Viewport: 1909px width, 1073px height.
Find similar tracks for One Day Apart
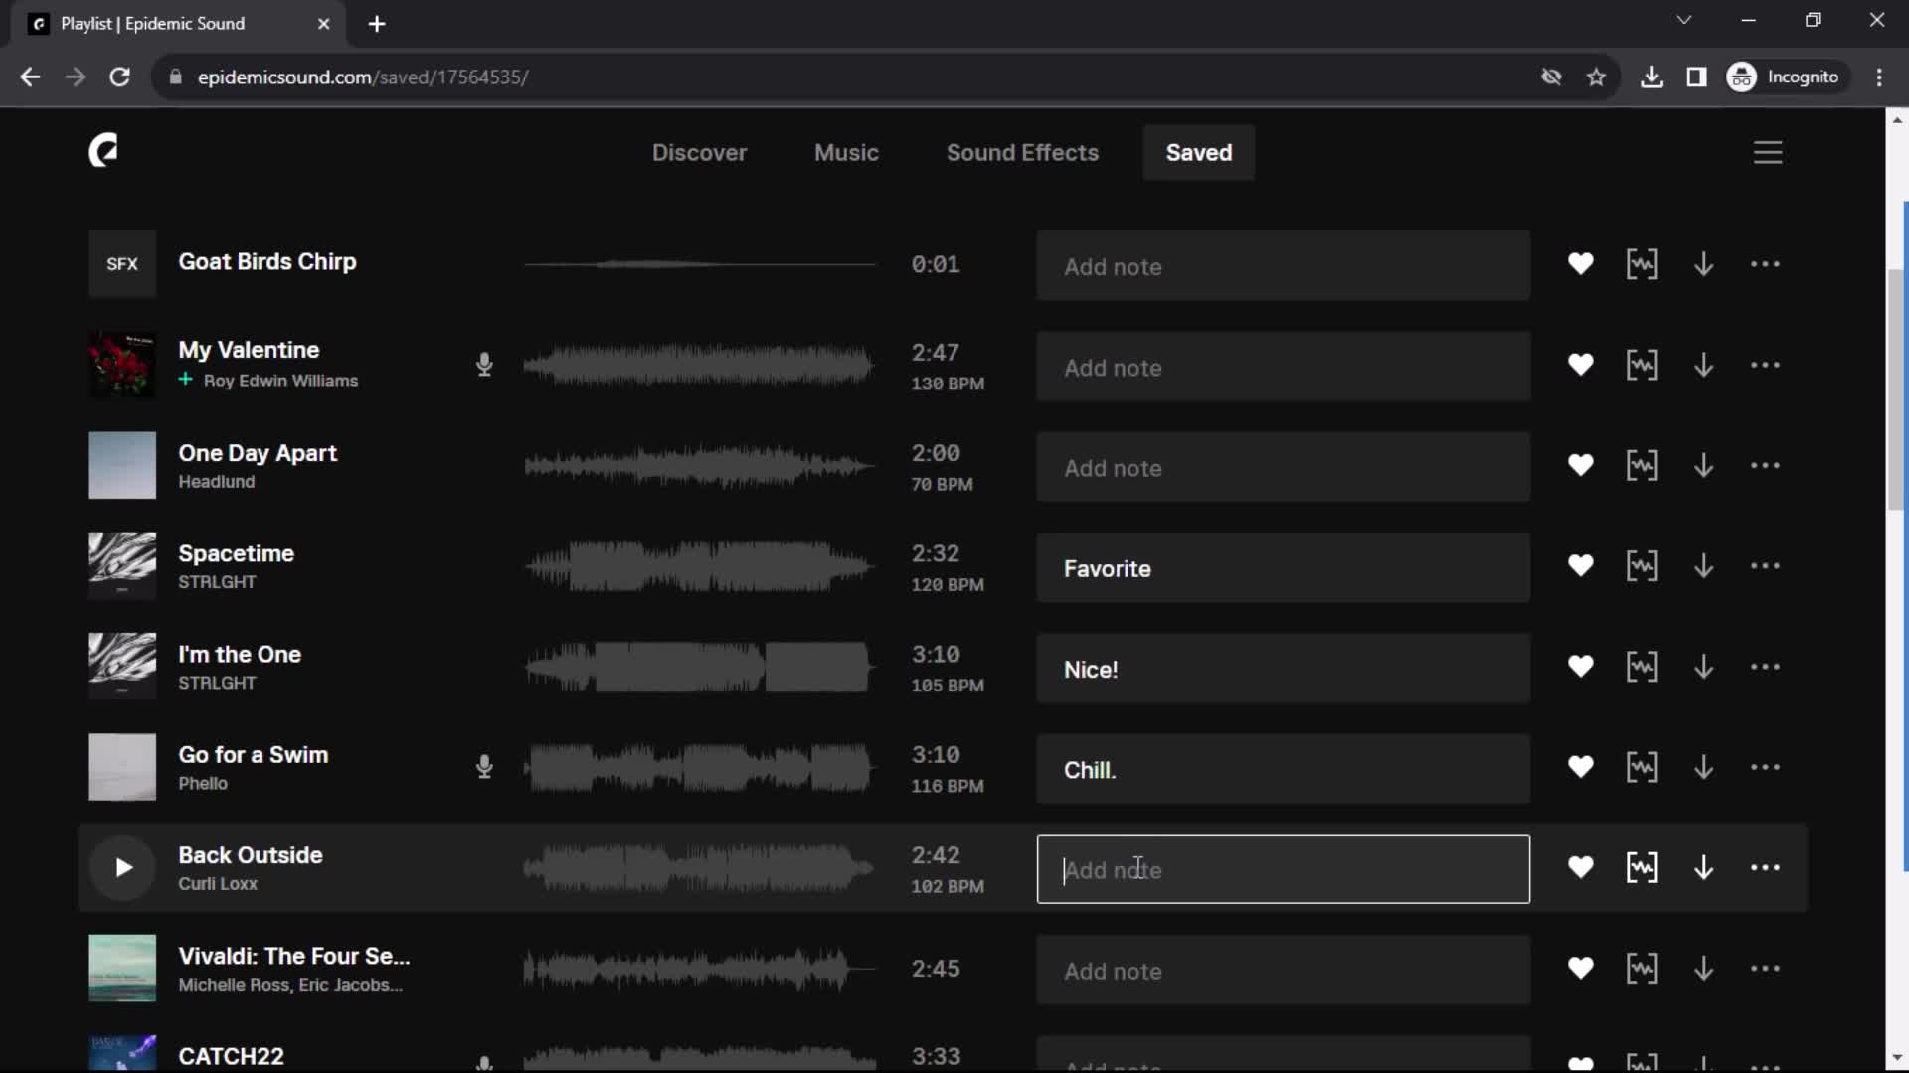coord(1642,465)
